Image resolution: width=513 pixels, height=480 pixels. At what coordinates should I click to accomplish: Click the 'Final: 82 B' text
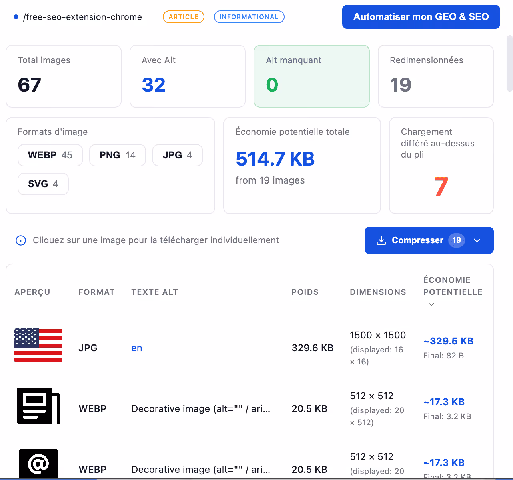pyautogui.click(x=443, y=356)
